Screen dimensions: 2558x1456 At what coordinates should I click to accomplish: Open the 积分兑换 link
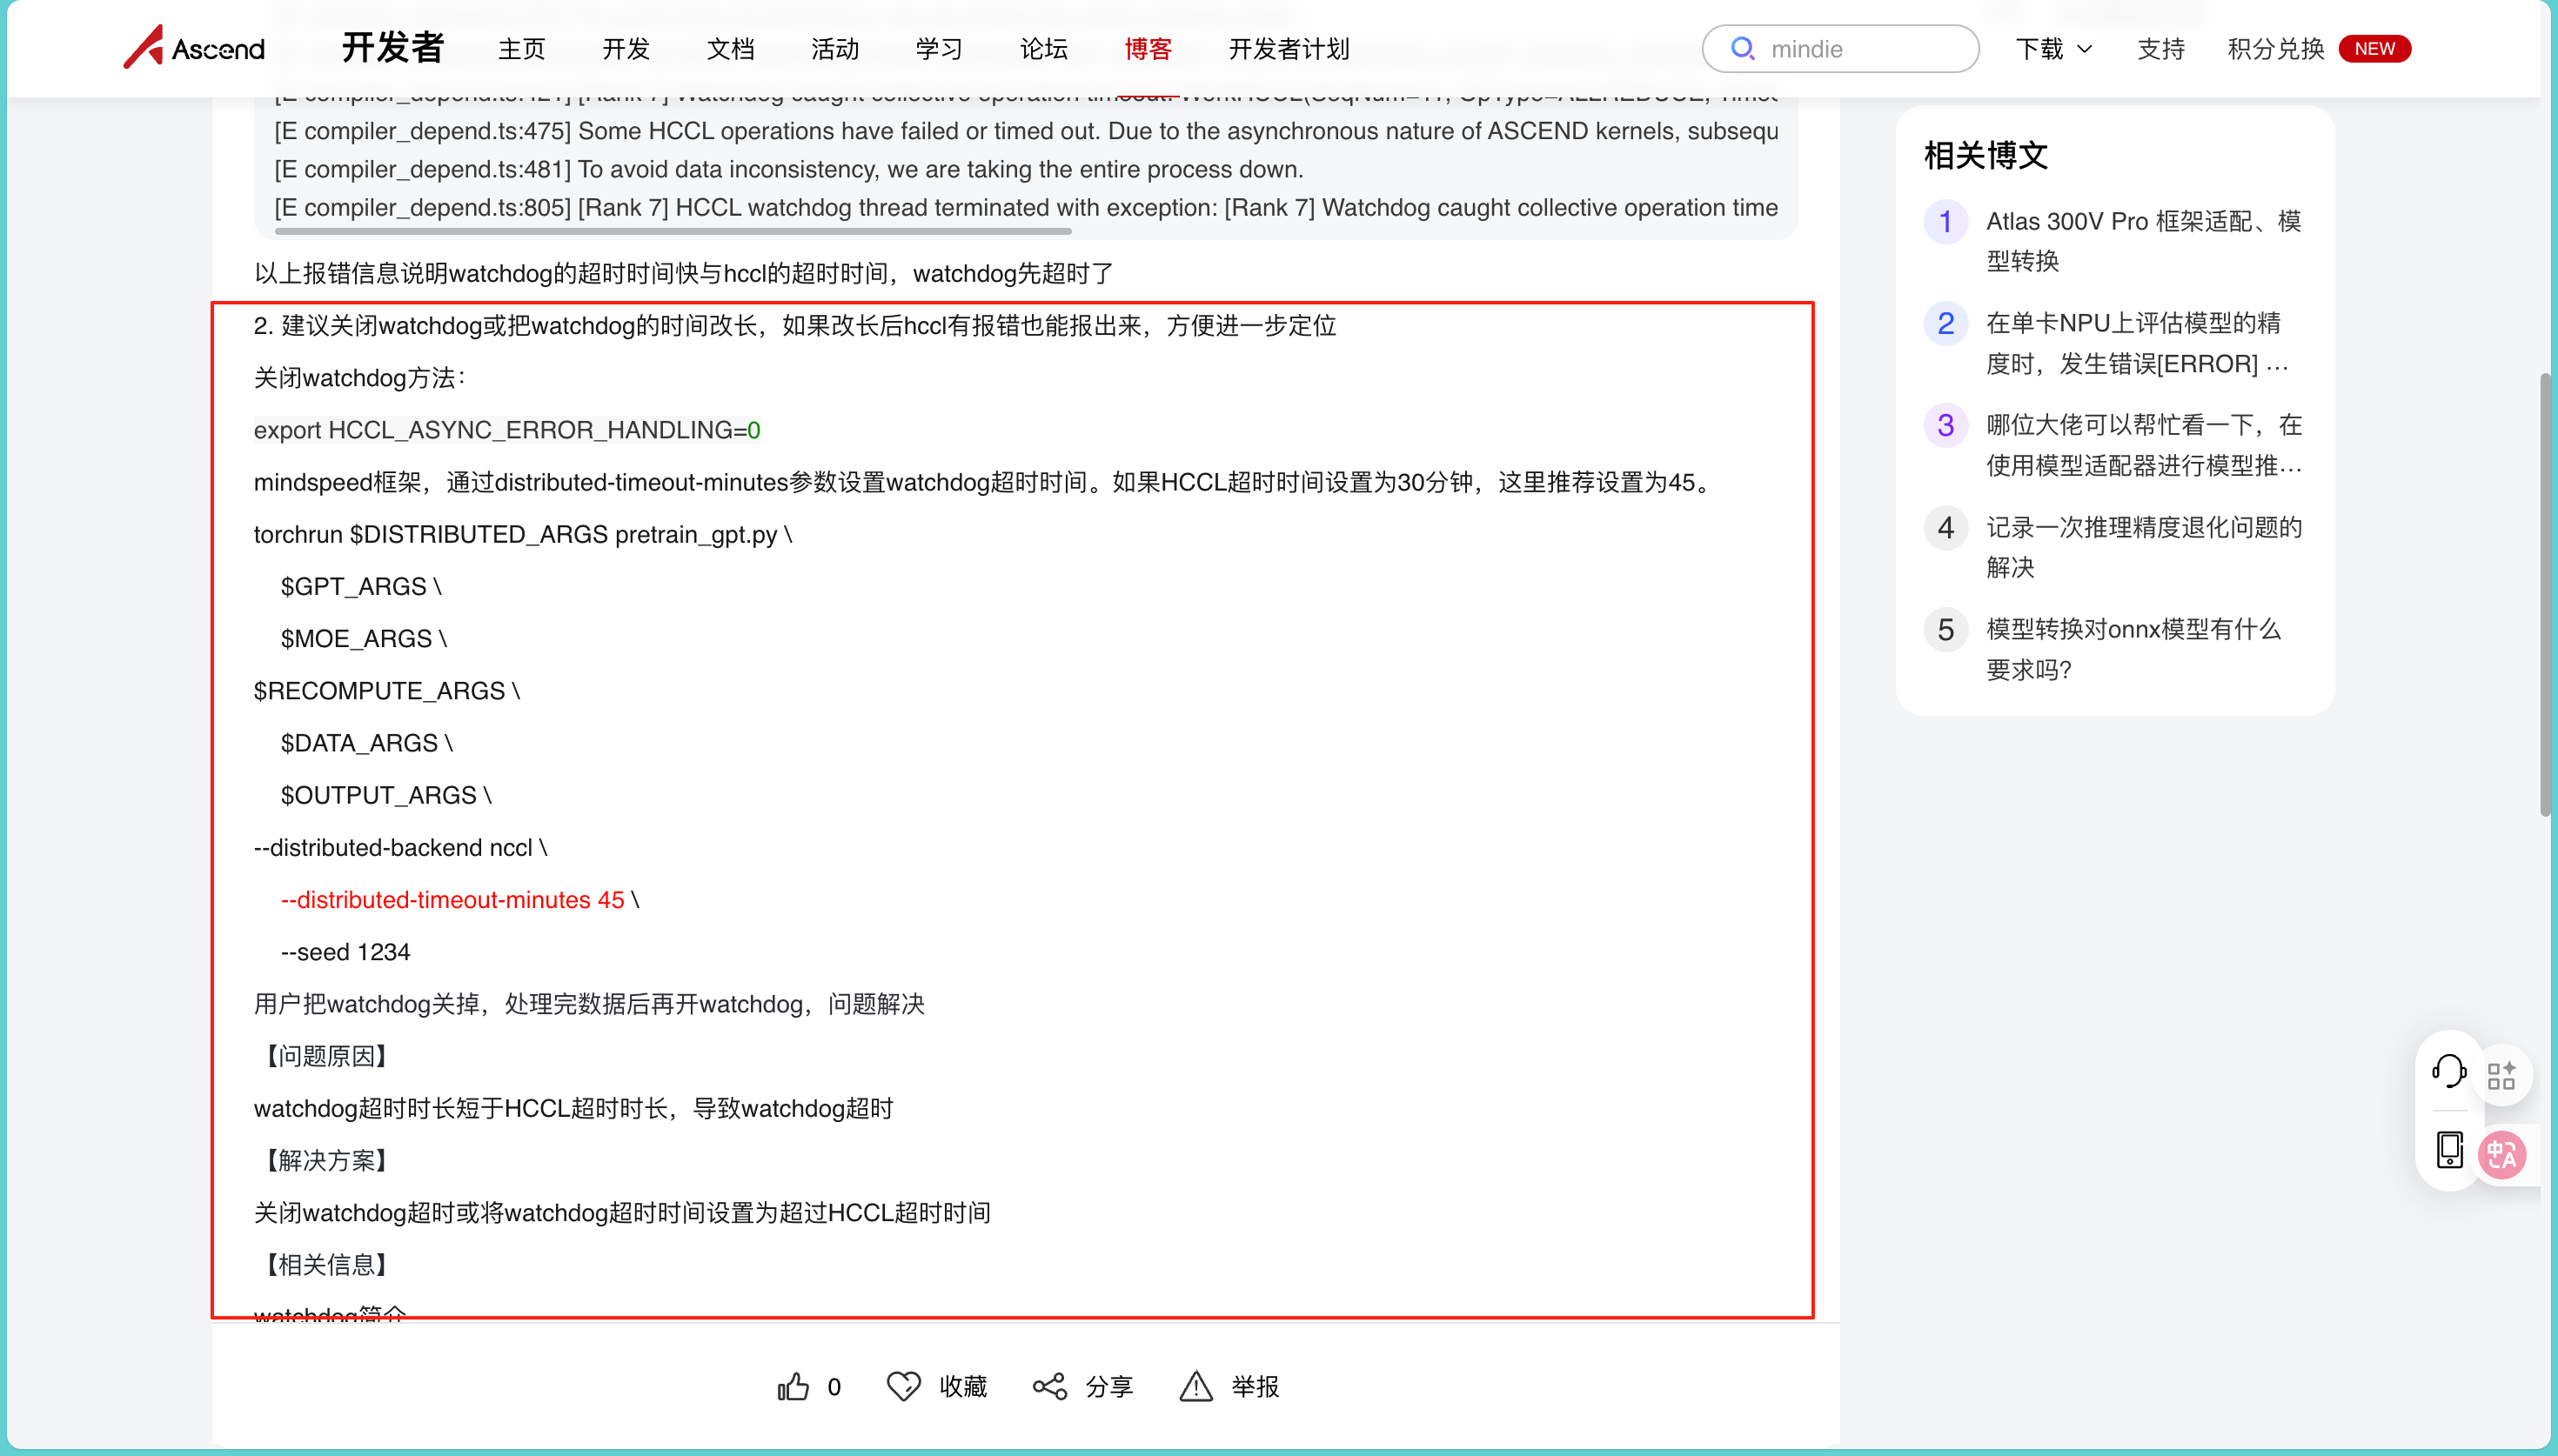click(2275, 49)
